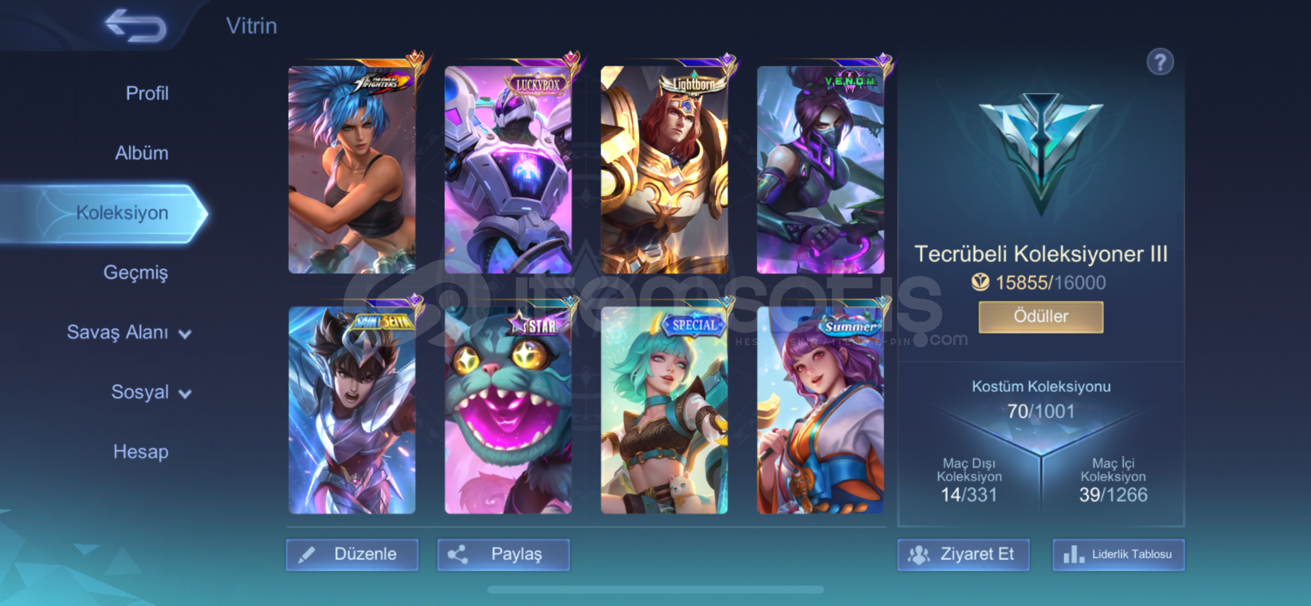Image resolution: width=1311 pixels, height=606 pixels.
Task: Click the share icon on Paylaş
Action: tap(457, 555)
